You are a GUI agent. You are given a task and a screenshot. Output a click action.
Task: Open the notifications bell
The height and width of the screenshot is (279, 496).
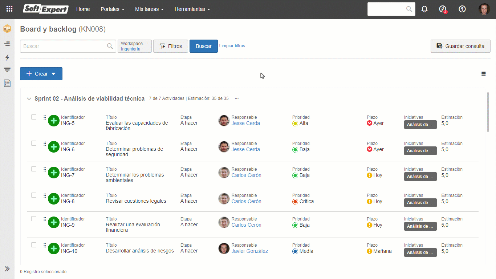coord(424,9)
